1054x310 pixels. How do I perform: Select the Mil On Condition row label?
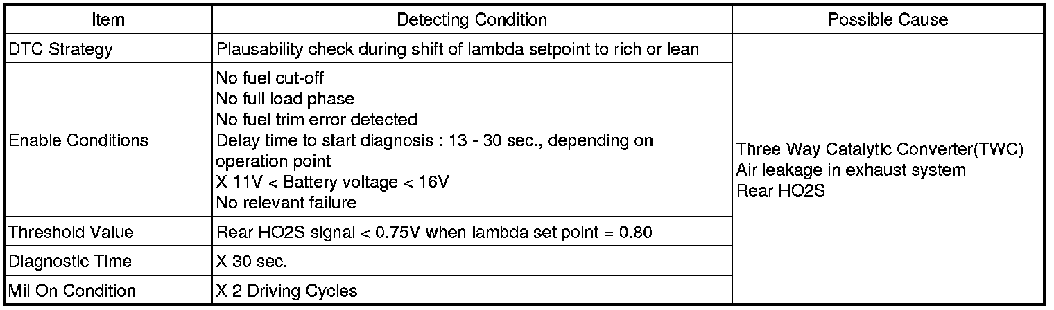[72, 291]
